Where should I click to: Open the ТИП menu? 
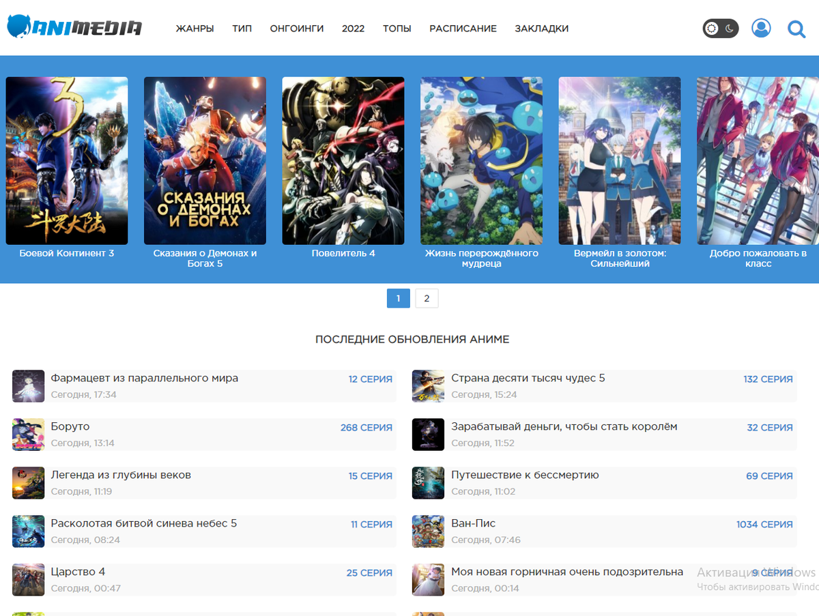tap(242, 29)
